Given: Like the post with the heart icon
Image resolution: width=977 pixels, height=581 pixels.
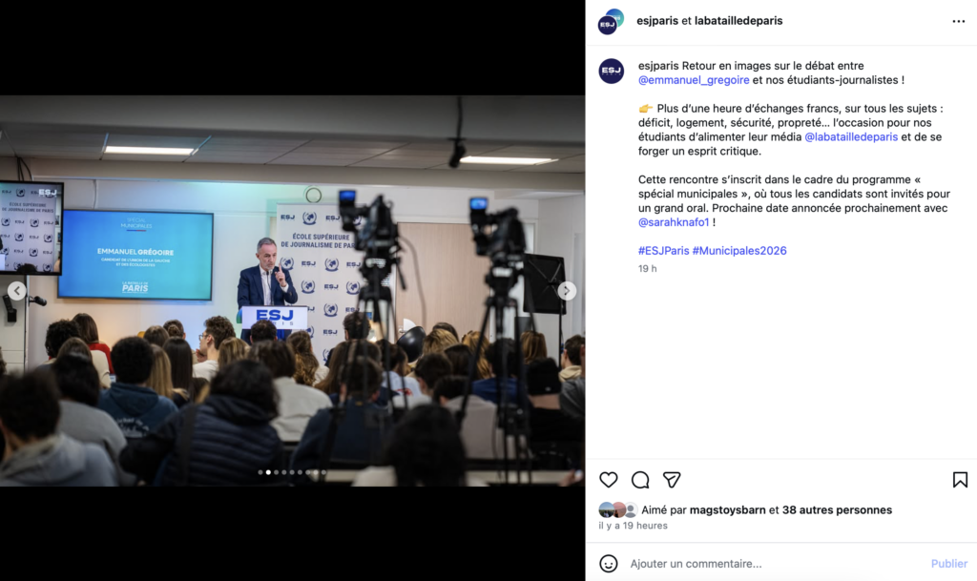Looking at the screenshot, I should (608, 480).
